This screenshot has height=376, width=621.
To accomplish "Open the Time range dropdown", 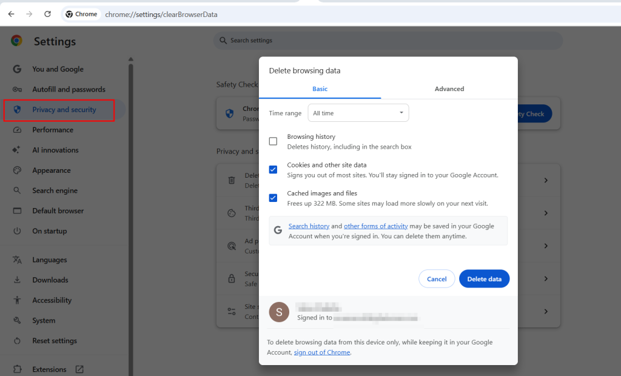I will [x=358, y=113].
